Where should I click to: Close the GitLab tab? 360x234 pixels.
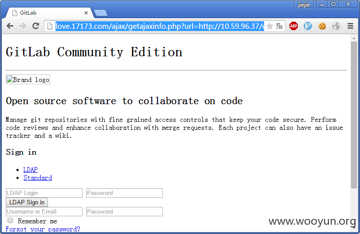coord(86,13)
